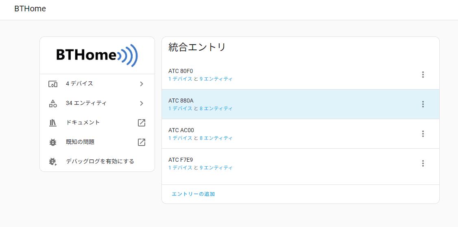Click the bug icon beside 既知の問題
Screen dimensions: 458x227
[52, 142]
